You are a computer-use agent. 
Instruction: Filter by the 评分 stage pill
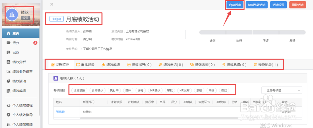point(141,90)
